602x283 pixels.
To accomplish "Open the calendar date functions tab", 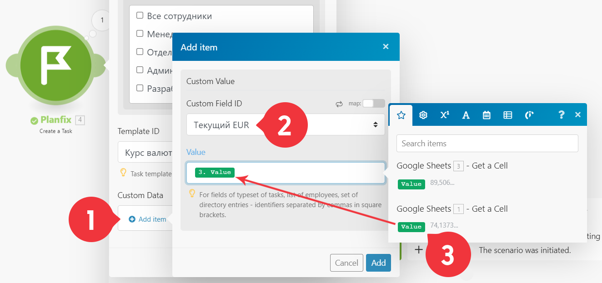I will coord(487,115).
